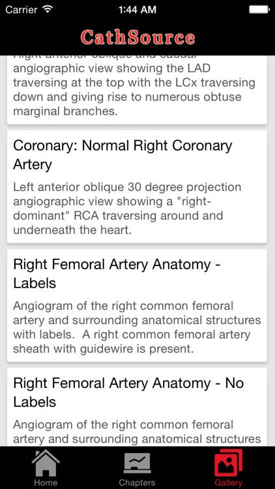Tap the Carrier label in status bar
The height and width of the screenshot is (489, 275).
[x=23, y=10]
